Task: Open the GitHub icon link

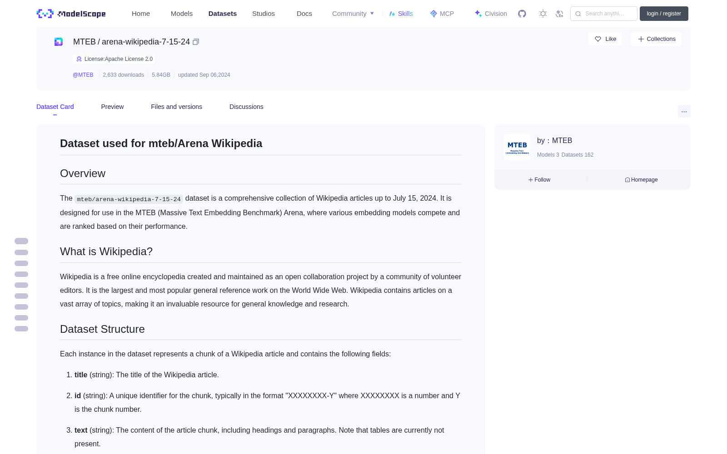Action: (x=522, y=14)
